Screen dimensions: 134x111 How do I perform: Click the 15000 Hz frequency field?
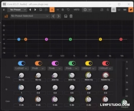coord(105,80)
